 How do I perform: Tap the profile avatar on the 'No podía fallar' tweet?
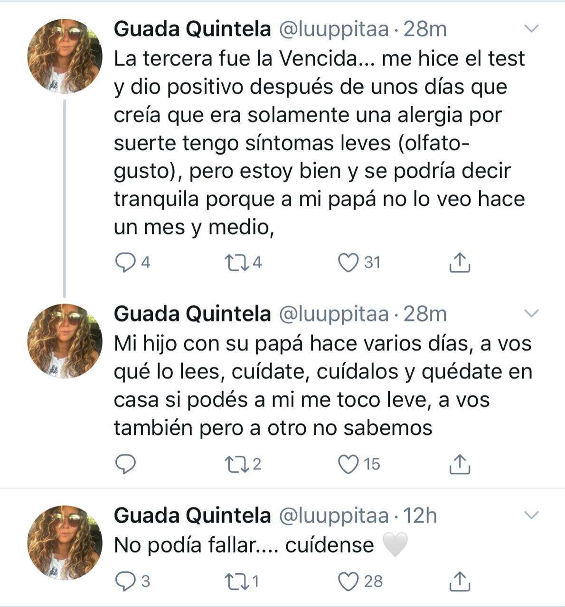point(65,542)
